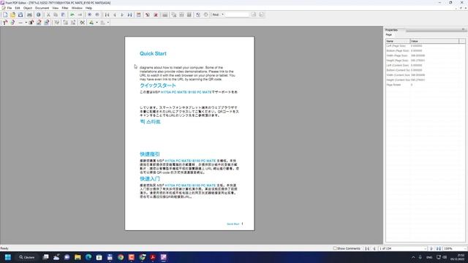The width and height of the screenshot is (468, 263).
Task: Click previous page button in status bar
Action: point(374,248)
